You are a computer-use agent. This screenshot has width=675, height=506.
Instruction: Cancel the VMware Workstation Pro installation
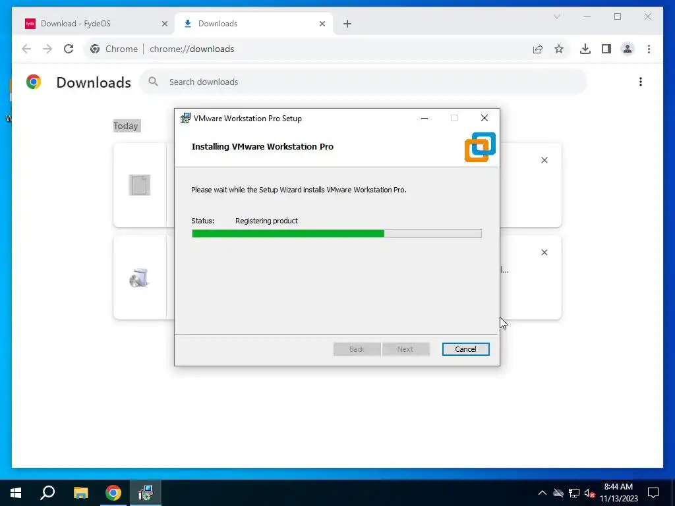coord(465,349)
